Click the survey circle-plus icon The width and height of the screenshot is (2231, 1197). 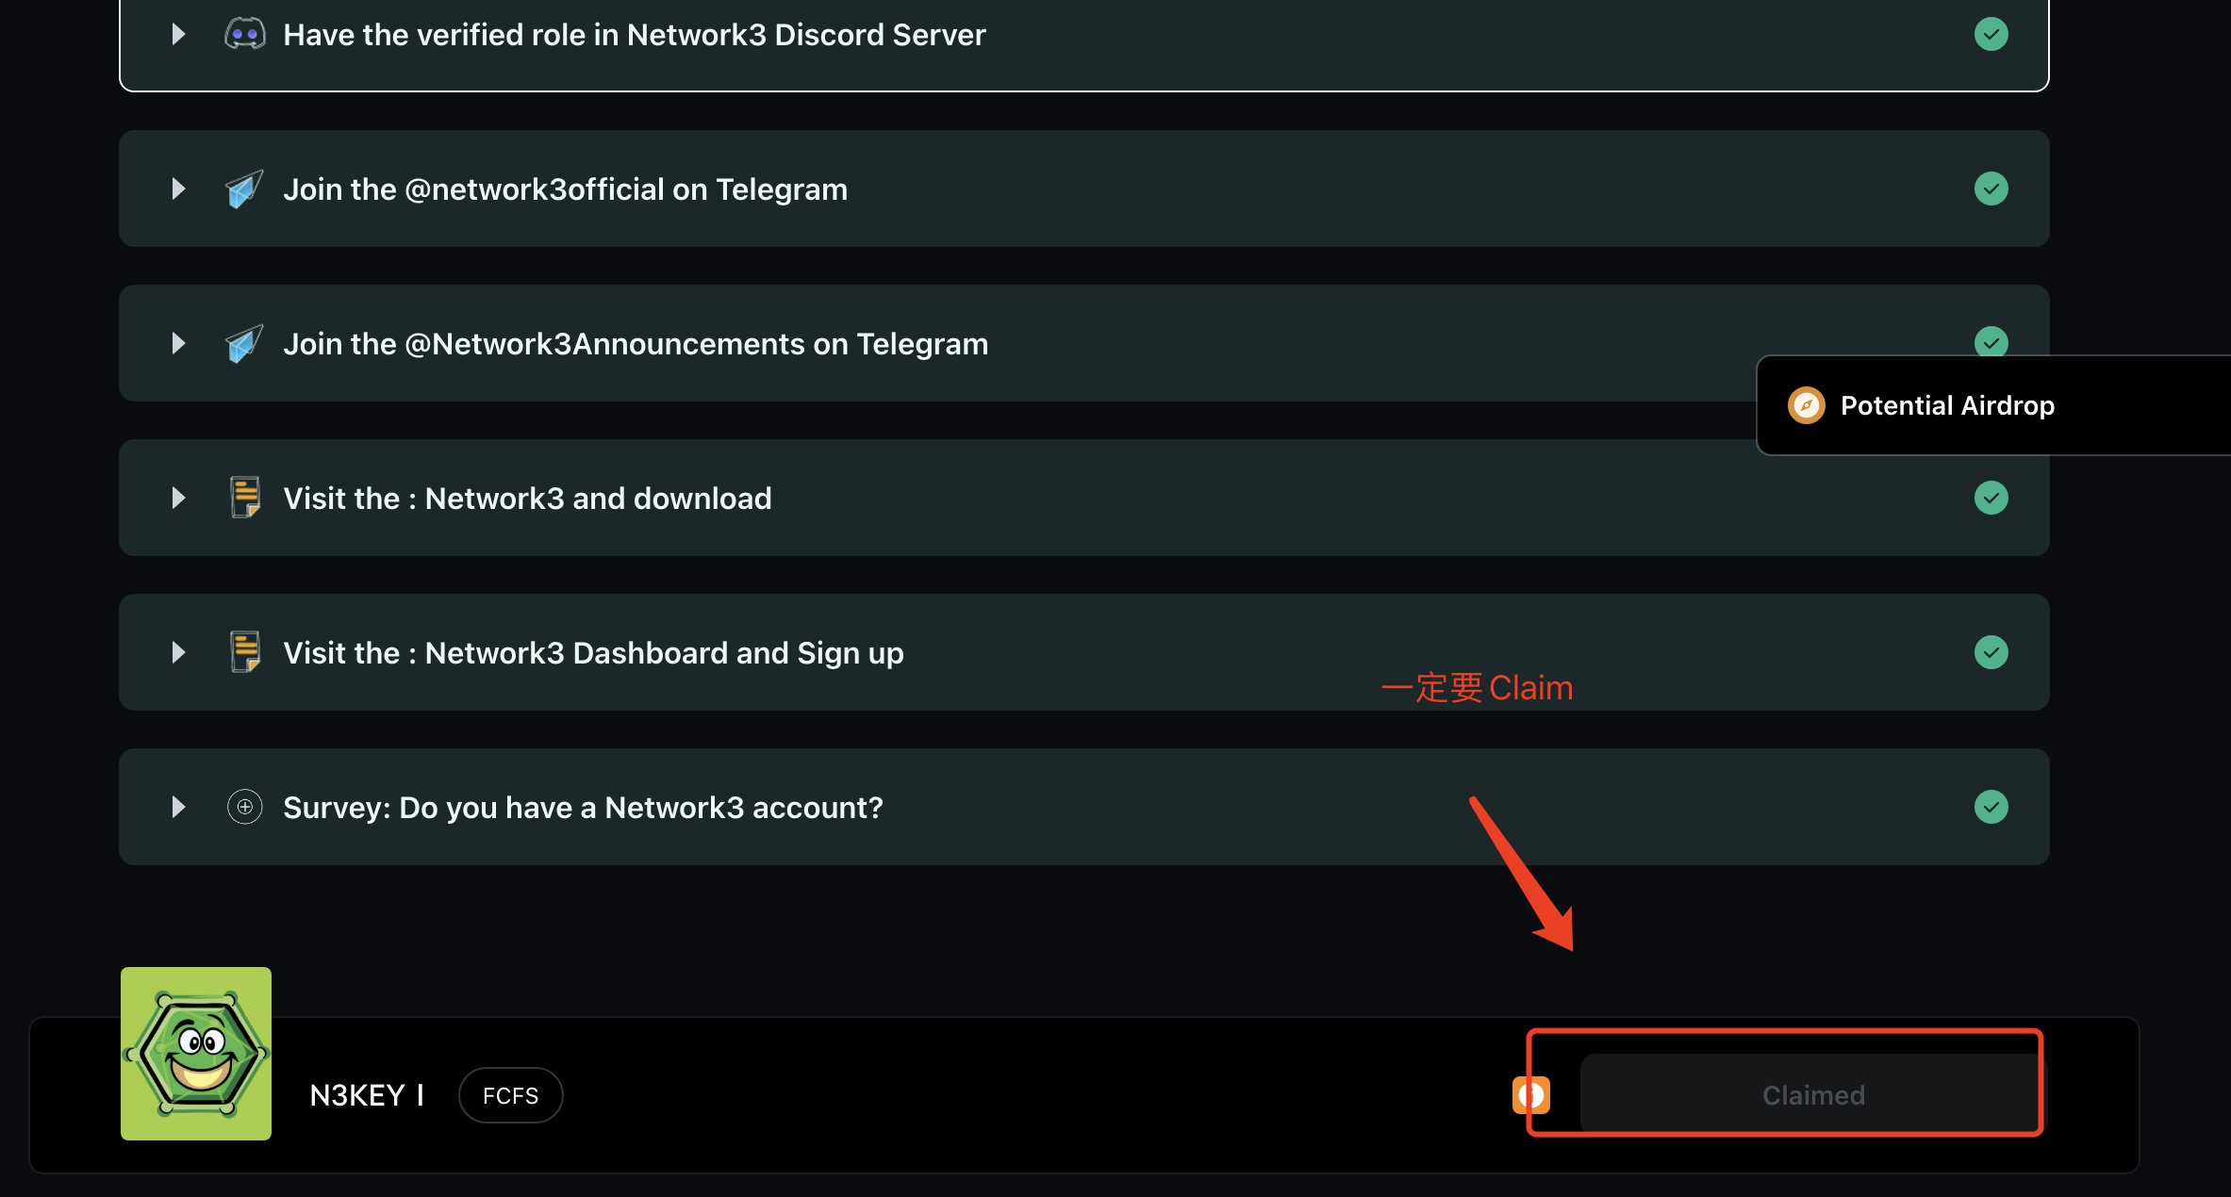coord(245,807)
